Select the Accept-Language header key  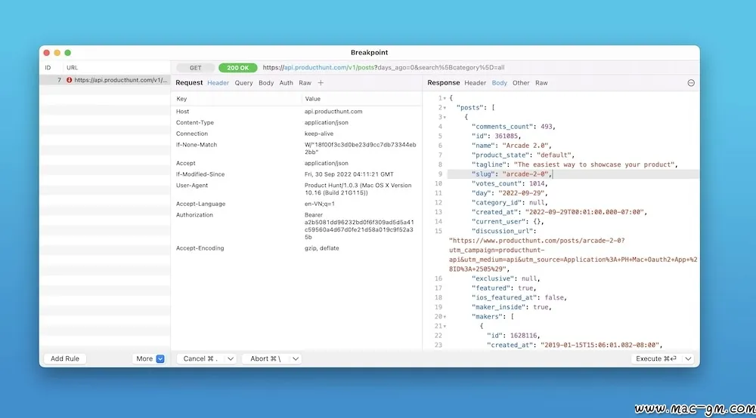click(200, 204)
